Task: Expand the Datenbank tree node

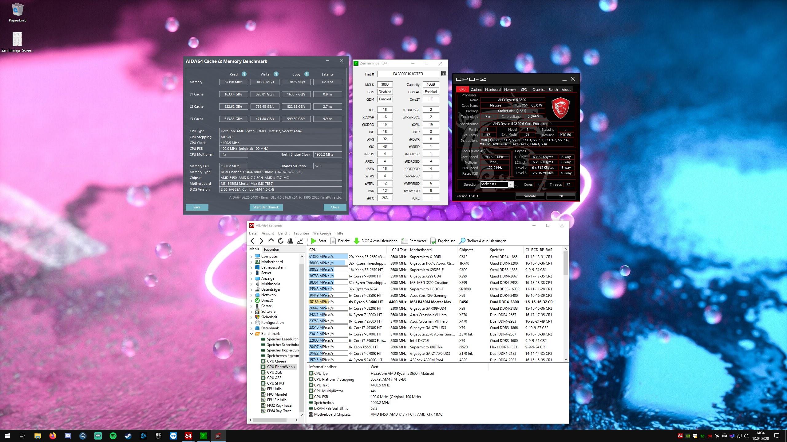Action: [251, 328]
